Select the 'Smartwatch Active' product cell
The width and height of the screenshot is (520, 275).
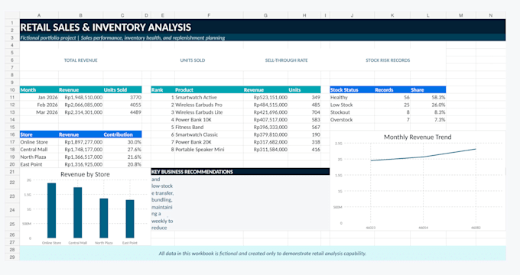click(209, 98)
